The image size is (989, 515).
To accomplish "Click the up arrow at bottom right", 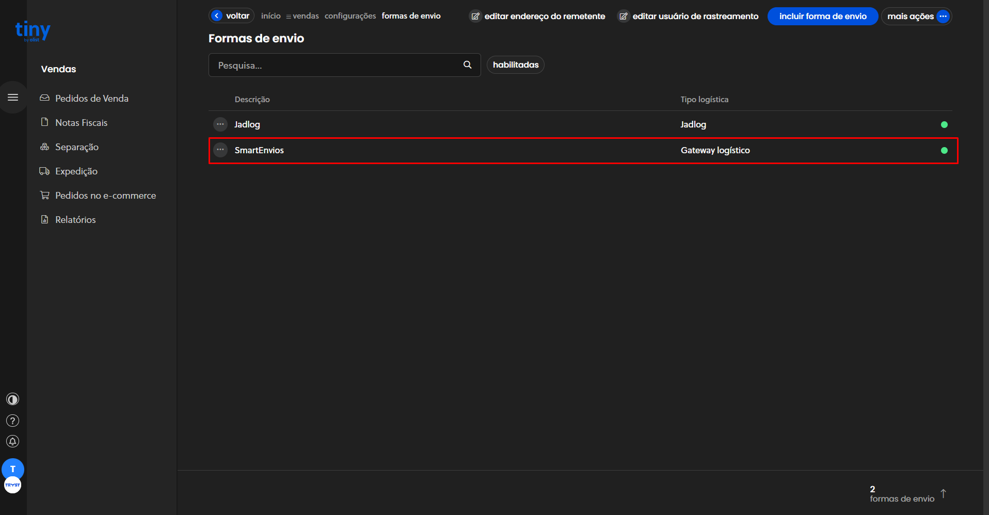I will tap(943, 494).
